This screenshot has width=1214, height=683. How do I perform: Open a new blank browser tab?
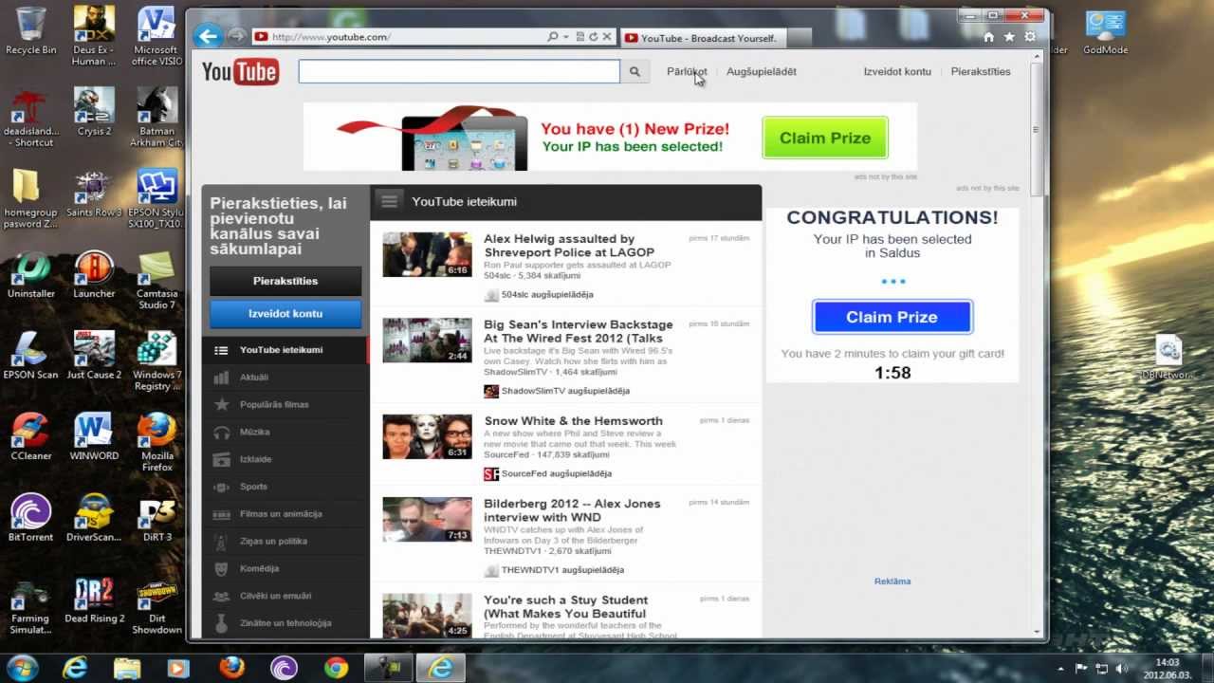[x=799, y=38]
